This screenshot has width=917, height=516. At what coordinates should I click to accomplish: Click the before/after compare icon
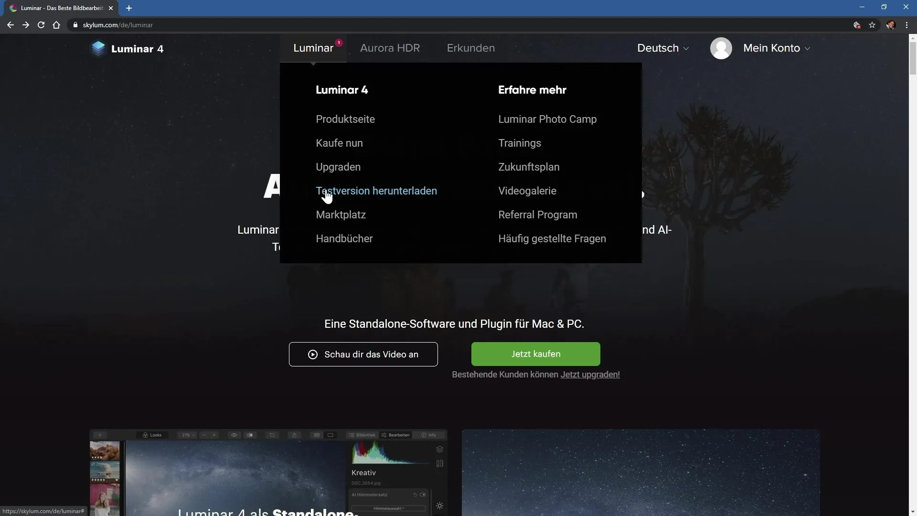(x=250, y=435)
